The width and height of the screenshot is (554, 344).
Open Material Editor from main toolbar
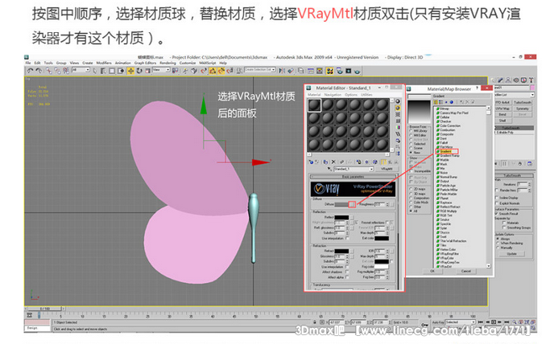point(330,71)
